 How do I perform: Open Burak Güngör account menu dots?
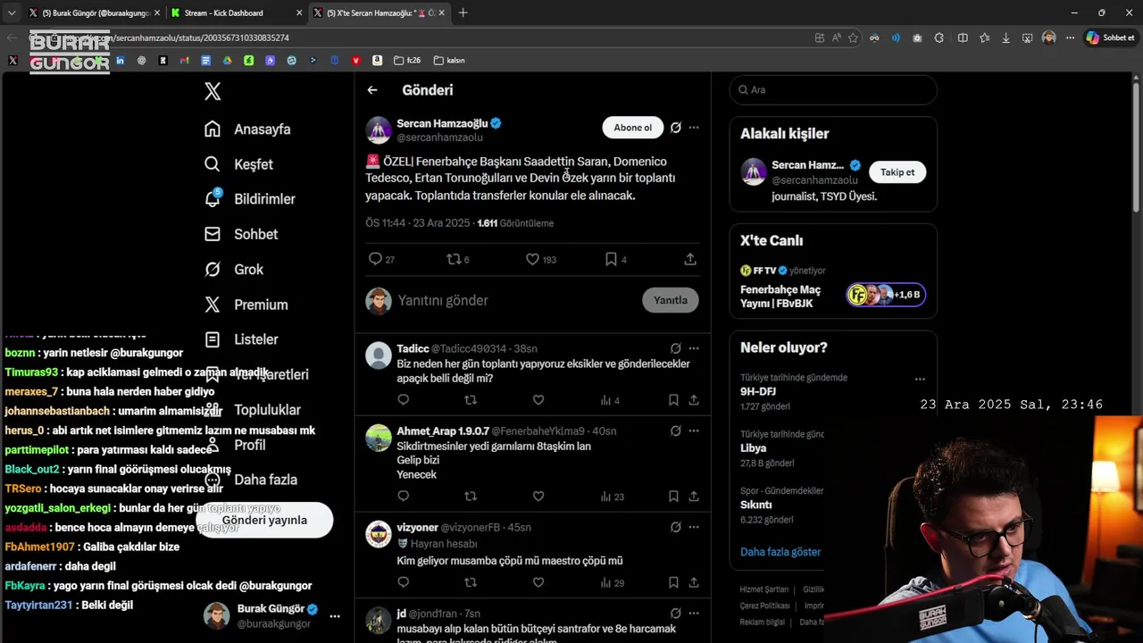tap(335, 616)
